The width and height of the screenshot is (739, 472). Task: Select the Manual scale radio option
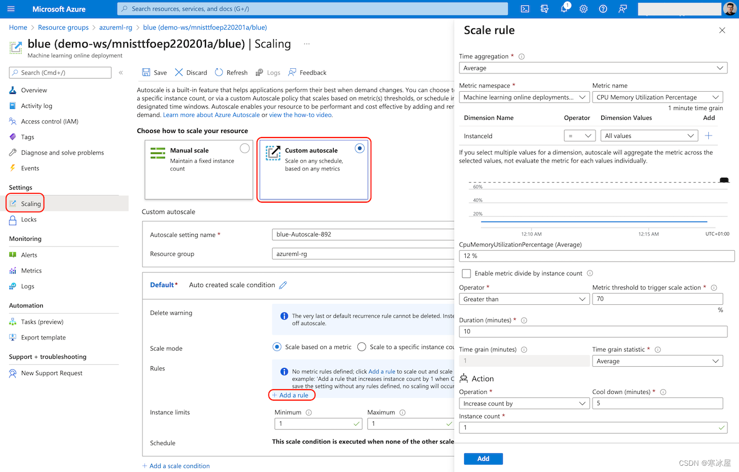(x=245, y=148)
